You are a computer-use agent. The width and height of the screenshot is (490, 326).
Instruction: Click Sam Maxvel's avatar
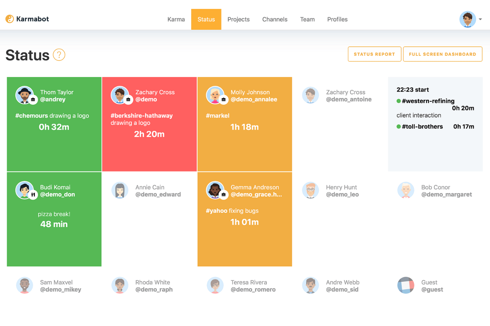(x=24, y=285)
